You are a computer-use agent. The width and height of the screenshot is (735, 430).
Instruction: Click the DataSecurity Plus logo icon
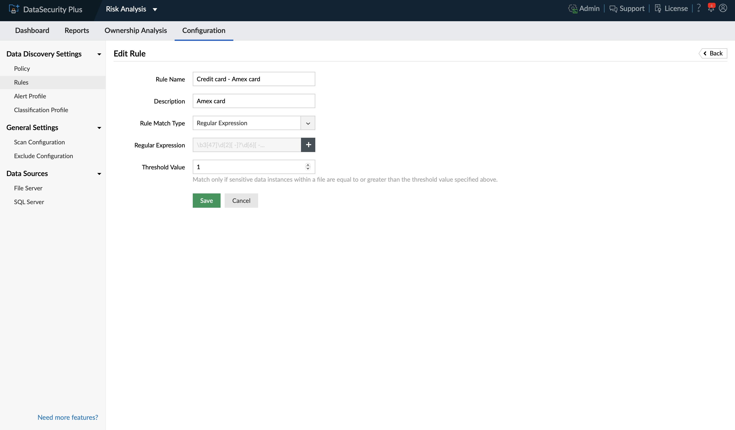(x=14, y=9)
